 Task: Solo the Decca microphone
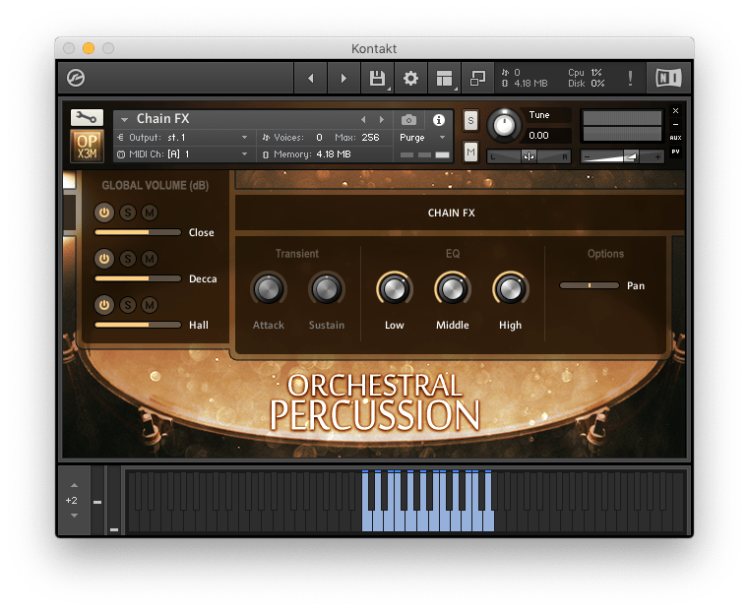128,259
